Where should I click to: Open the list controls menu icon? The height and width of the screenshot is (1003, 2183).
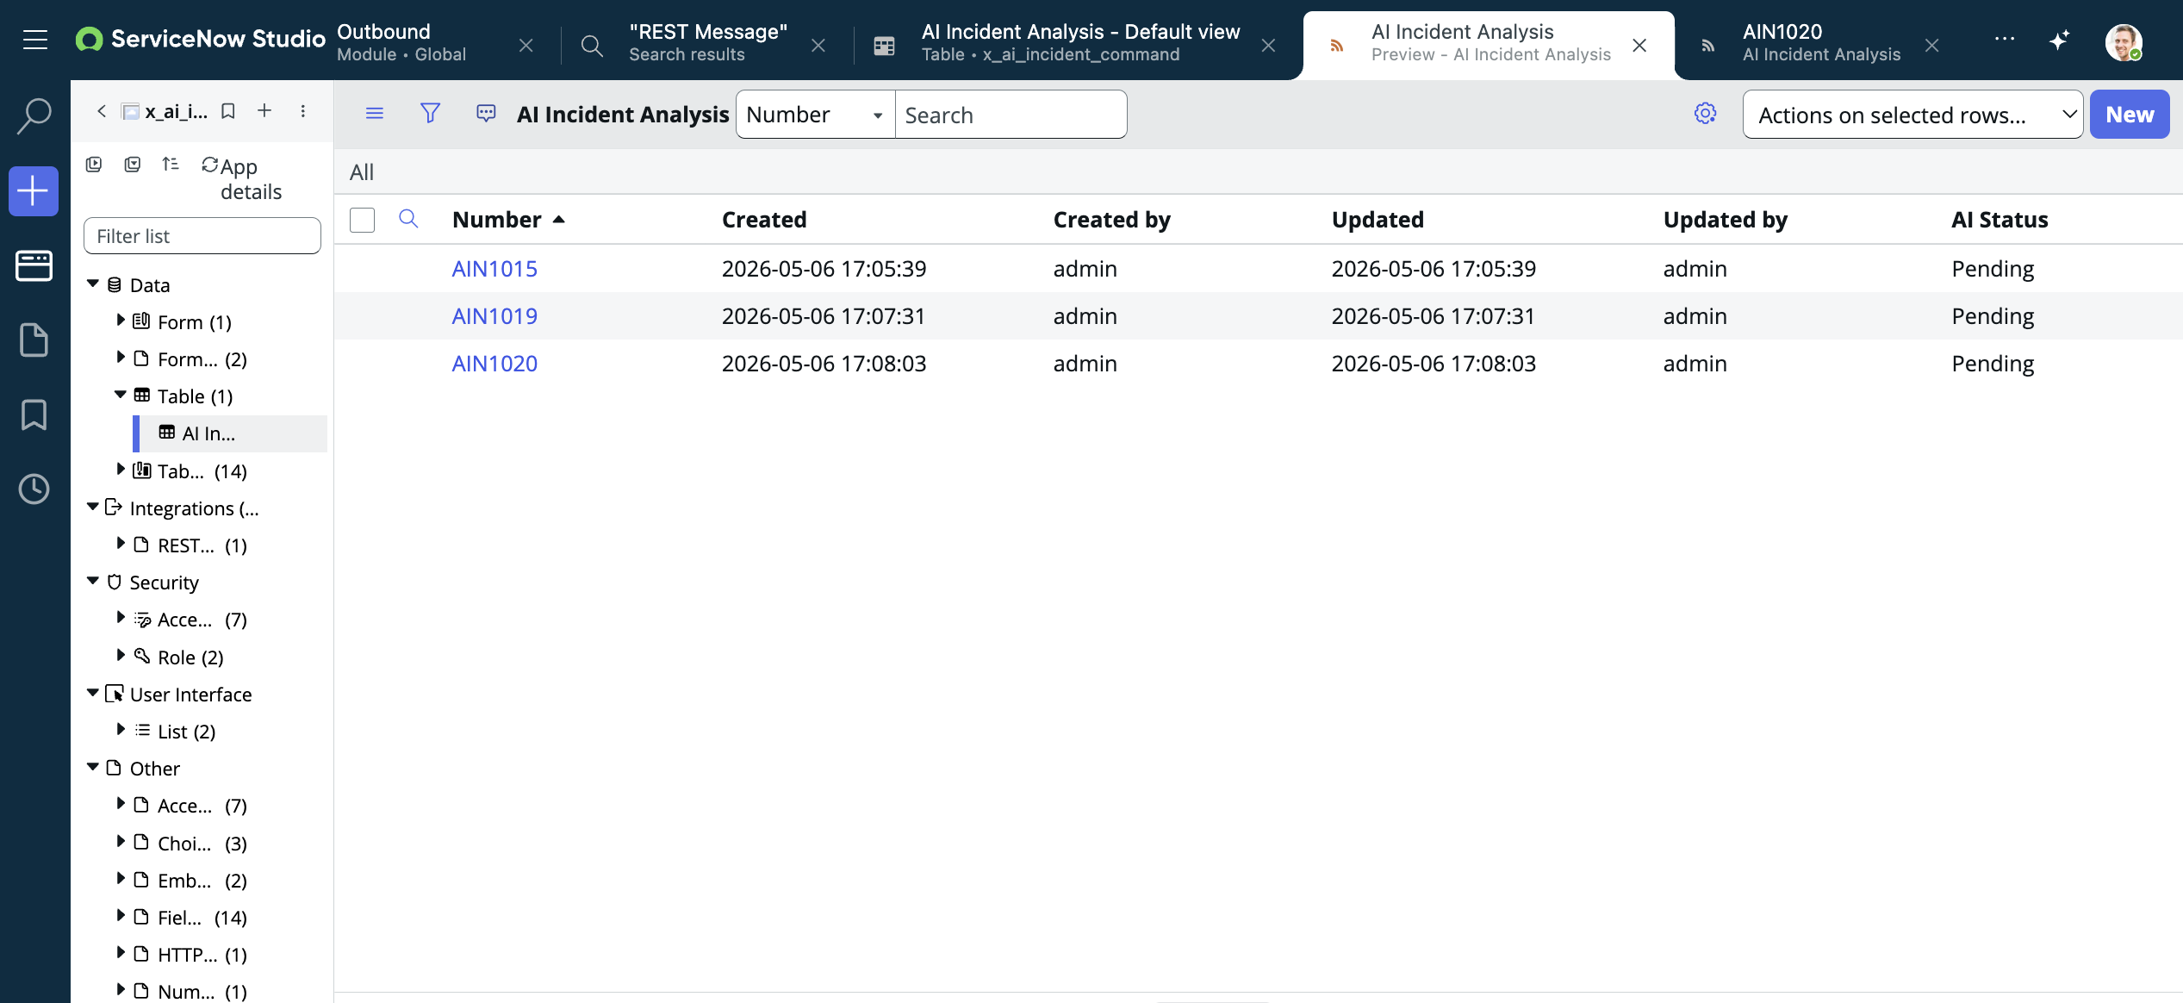[375, 114]
